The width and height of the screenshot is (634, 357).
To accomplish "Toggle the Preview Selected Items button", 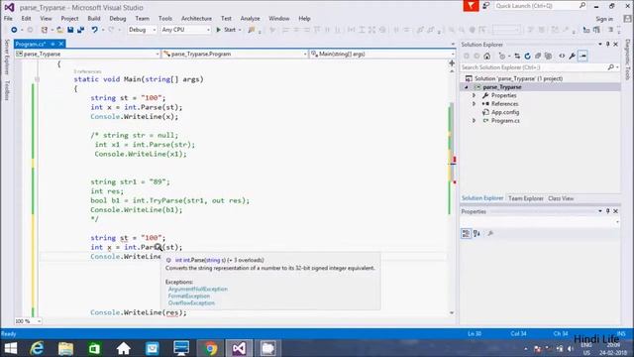I will (582, 56).
